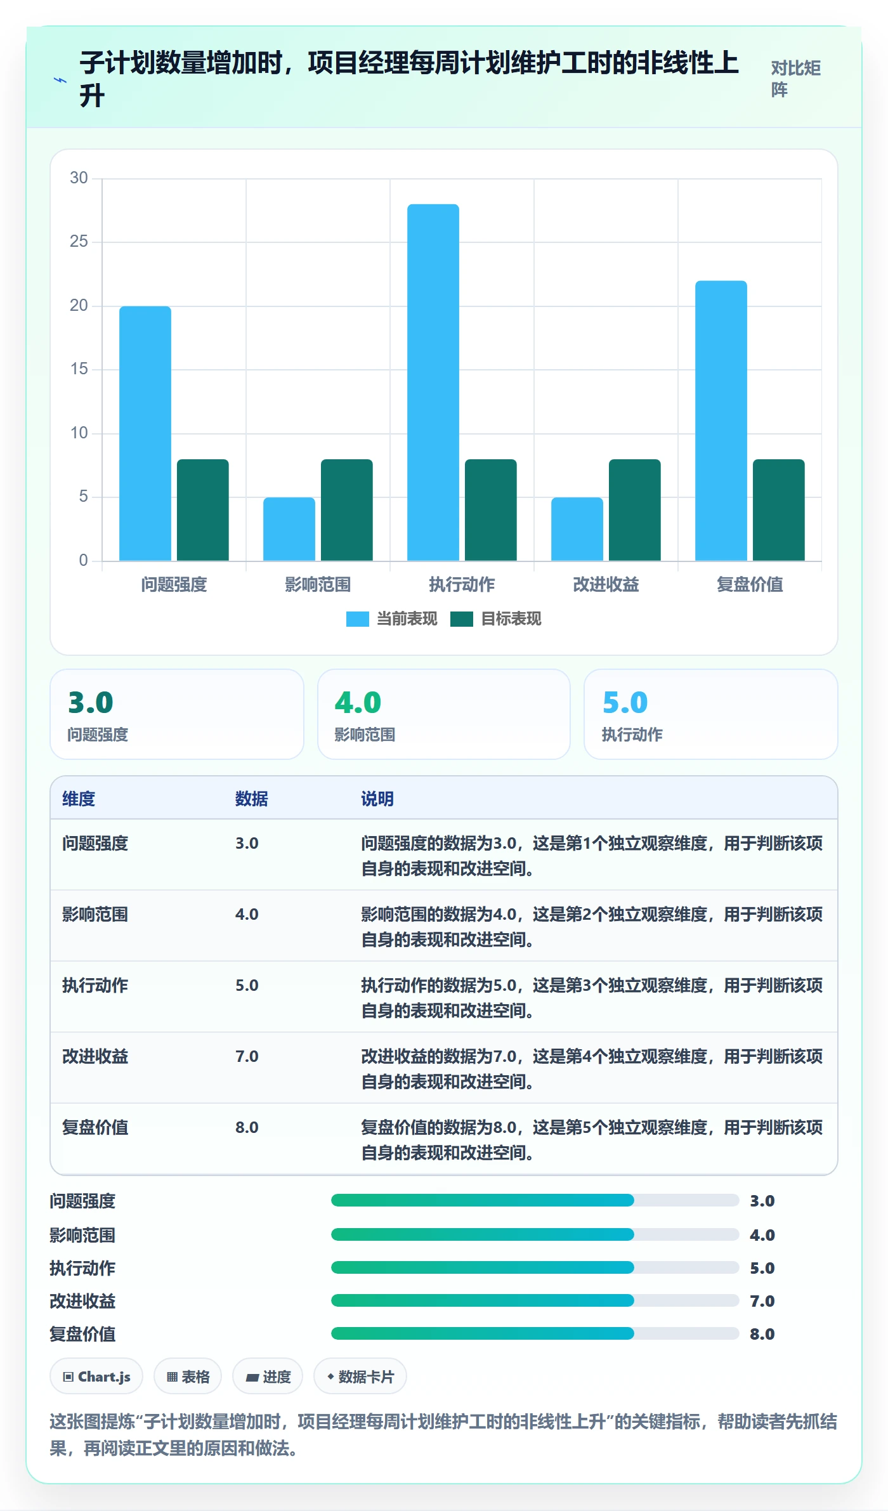888x1511 pixels.
Task: Click the 问题强度 progress bar
Action: [x=535, y=1200]
